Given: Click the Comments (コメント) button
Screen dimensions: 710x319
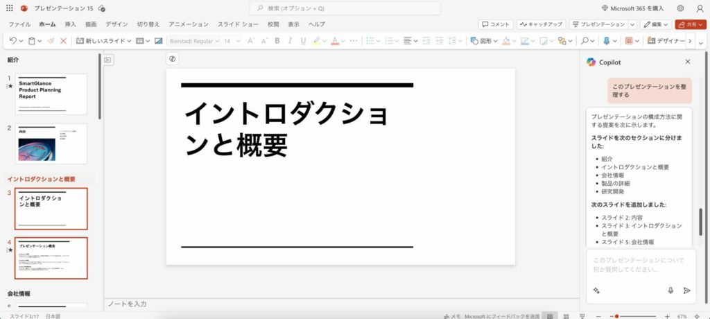Looking at the screenshot, I should [496, 24].
